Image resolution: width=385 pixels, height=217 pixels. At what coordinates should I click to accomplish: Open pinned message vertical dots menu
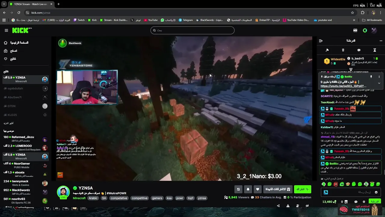(379, 77)
